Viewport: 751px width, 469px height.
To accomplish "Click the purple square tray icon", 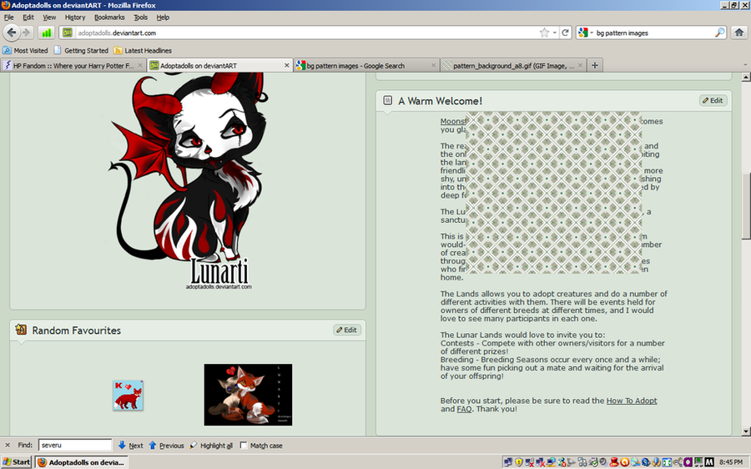I will [x=688, y=461].
